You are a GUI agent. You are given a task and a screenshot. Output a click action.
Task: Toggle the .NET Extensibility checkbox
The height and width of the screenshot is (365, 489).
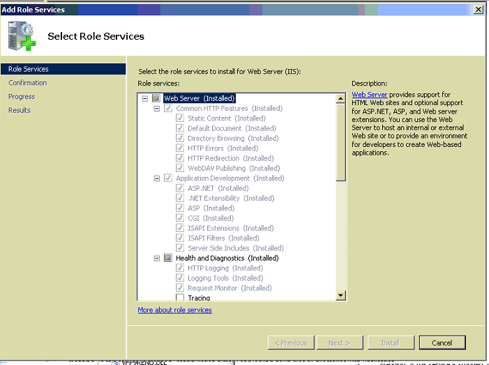(180, 198)
